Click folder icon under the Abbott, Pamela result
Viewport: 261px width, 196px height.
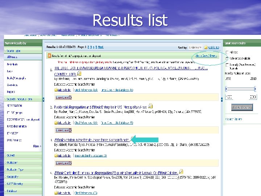coord(56,155)
